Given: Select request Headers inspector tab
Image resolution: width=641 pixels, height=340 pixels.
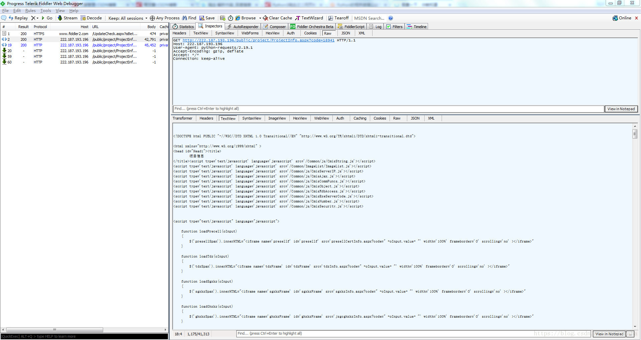Looking at the screenshot, I should 179,33.
